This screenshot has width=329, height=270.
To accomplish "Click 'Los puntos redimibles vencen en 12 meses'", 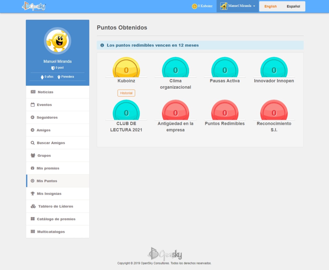I will point(153,45).
